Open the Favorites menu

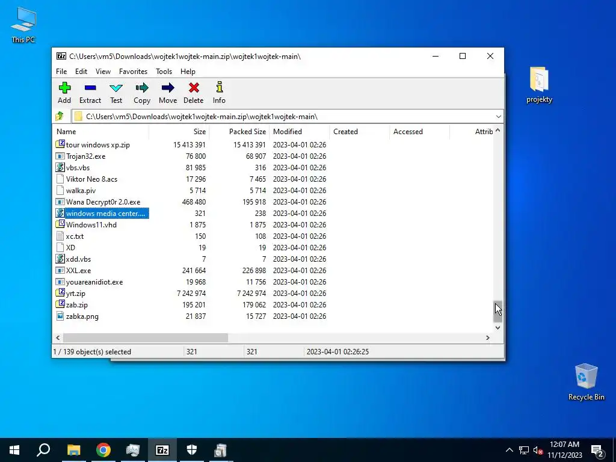point(133,72)
